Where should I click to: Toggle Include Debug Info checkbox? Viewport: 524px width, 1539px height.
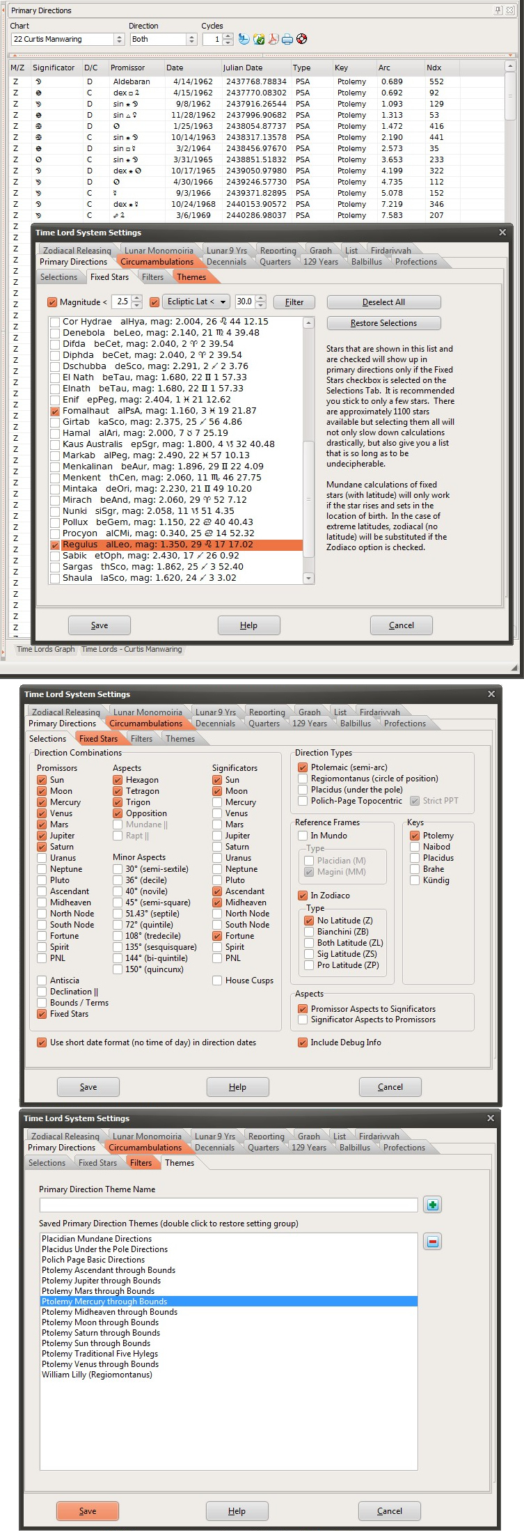303,1042
